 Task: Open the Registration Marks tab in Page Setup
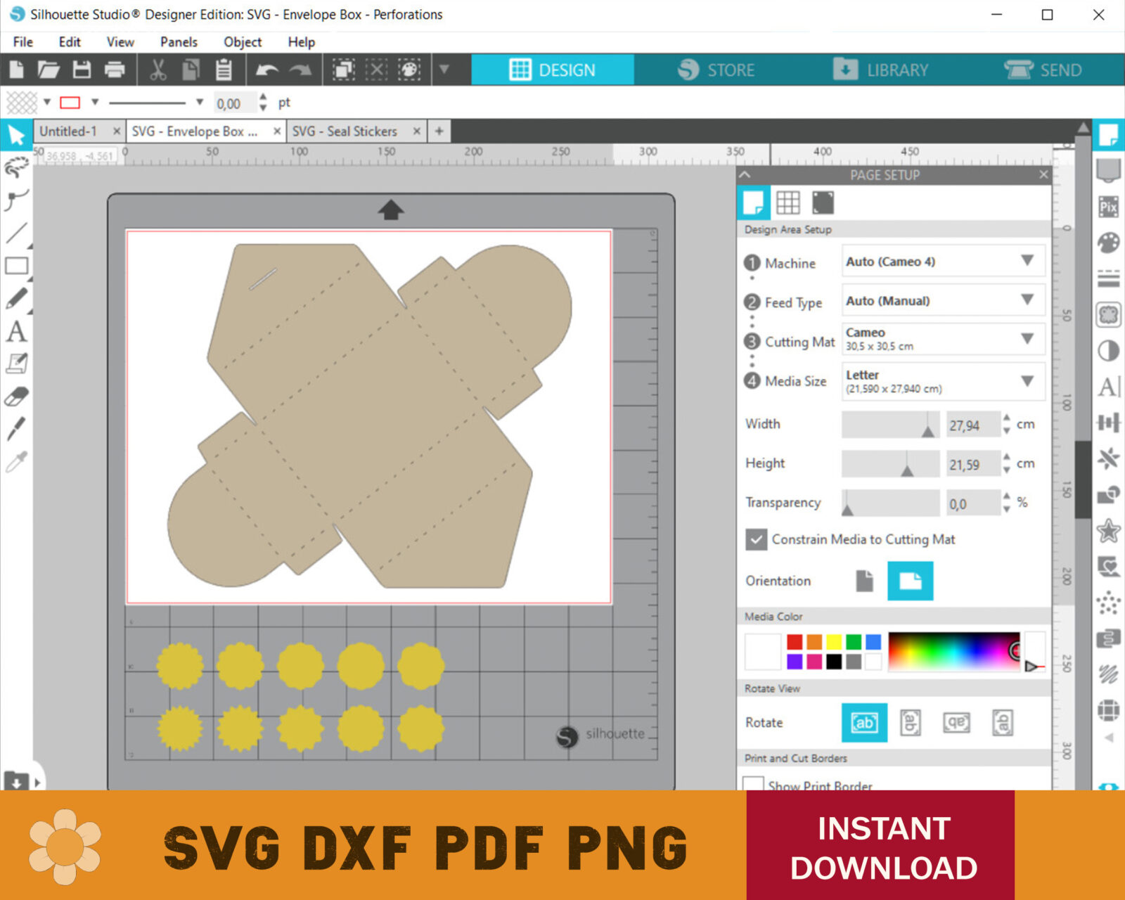[823, 202]
